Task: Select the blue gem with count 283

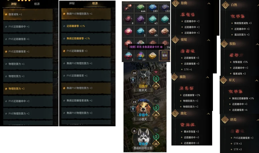Action: click(x=153, y=8)
